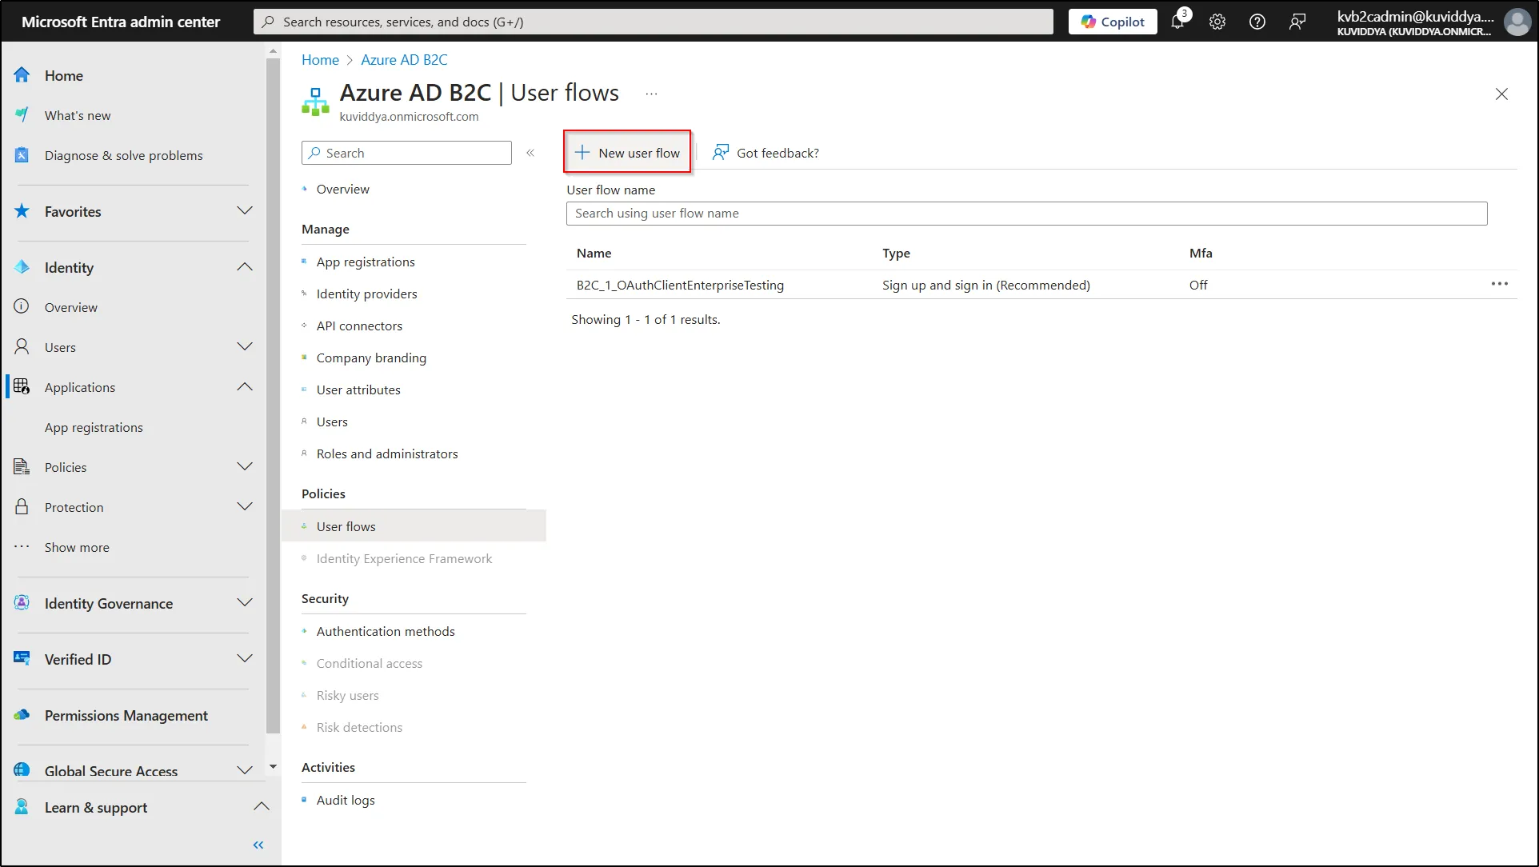Close the User flows blade

[x=1501, y=94]
